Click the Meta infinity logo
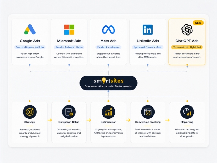 108,29
